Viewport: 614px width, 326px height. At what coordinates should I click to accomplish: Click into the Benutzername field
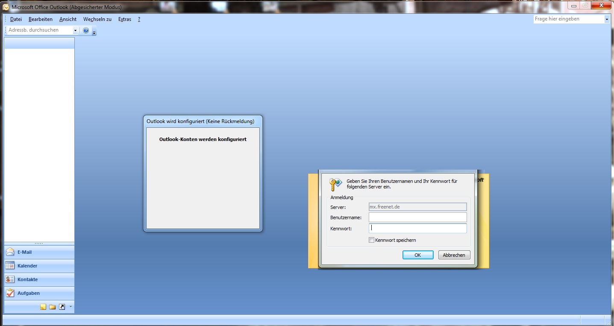(x=417, y=217)
